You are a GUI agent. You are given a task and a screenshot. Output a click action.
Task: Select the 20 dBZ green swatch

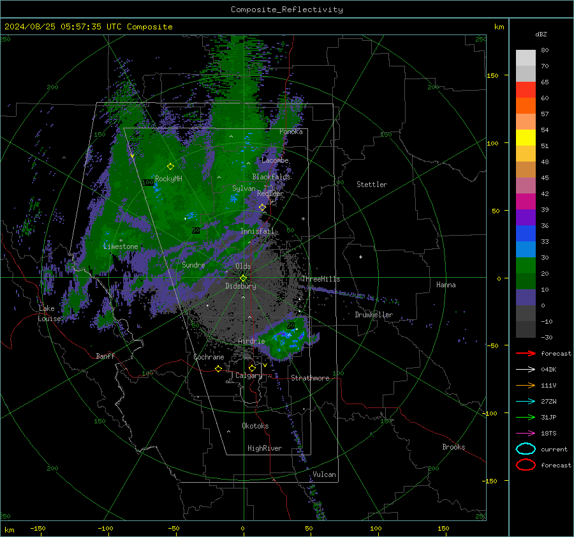point(526,266)
